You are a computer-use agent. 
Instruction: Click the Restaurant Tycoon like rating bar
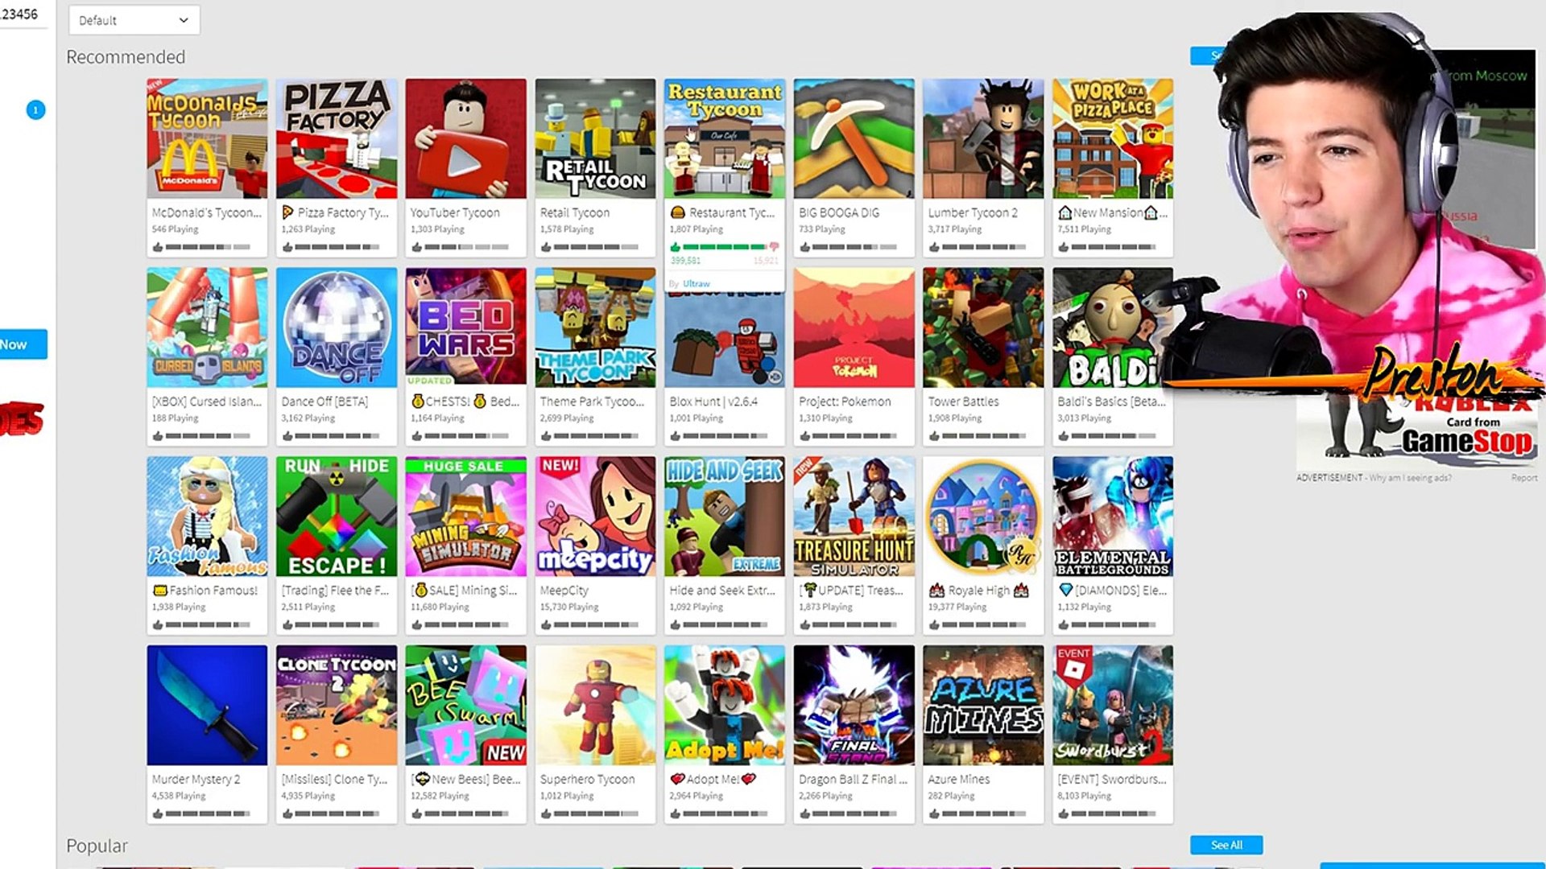point(725,247)
